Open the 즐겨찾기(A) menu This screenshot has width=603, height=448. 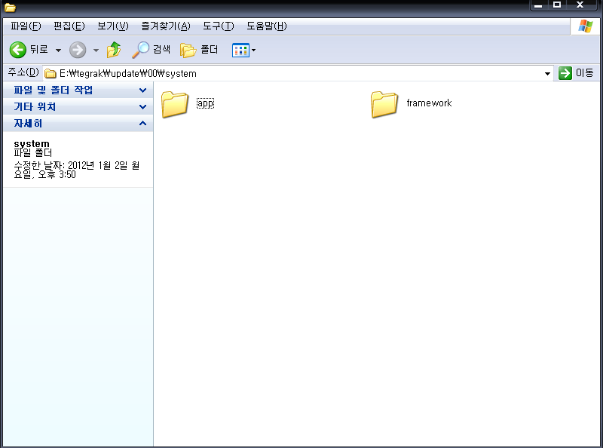coord(165,26)
